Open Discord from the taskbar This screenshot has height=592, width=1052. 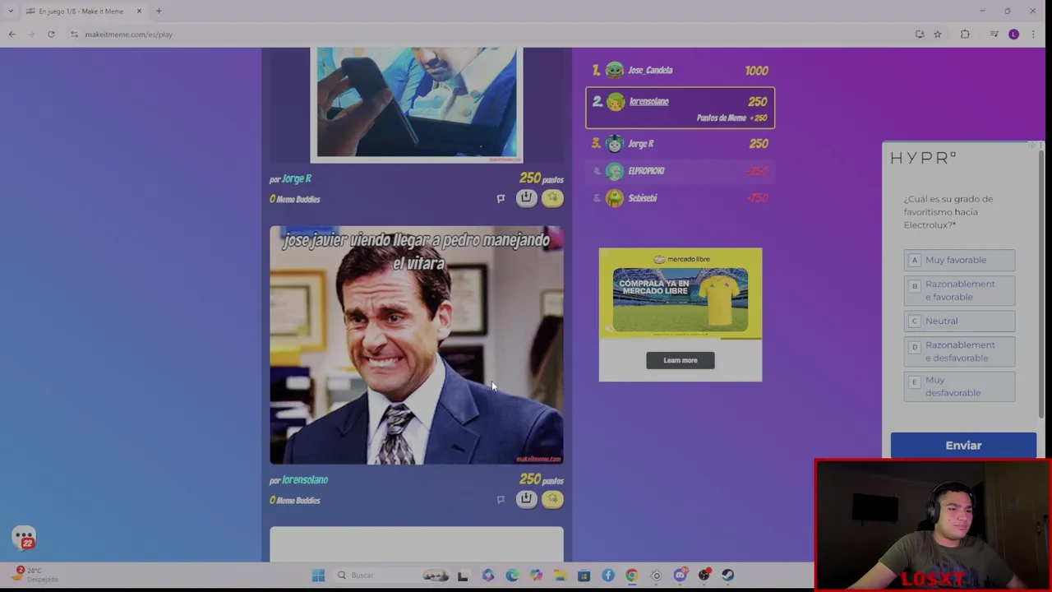pyautogui.click(x=680, y=576)
